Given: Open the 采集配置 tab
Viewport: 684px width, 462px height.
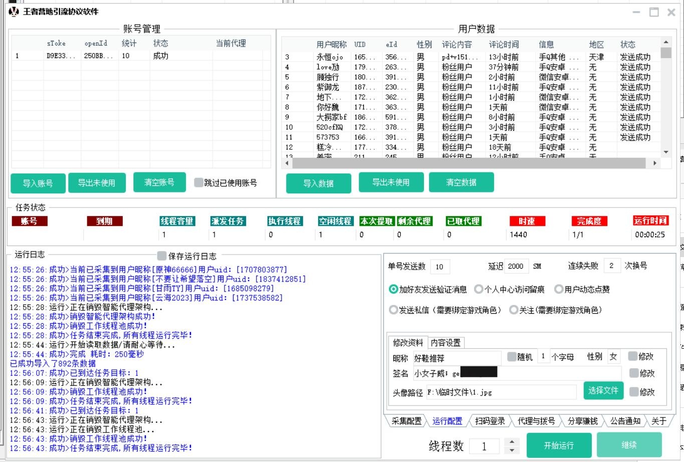Looking at the screenshot, I should (x=406, y=421).
